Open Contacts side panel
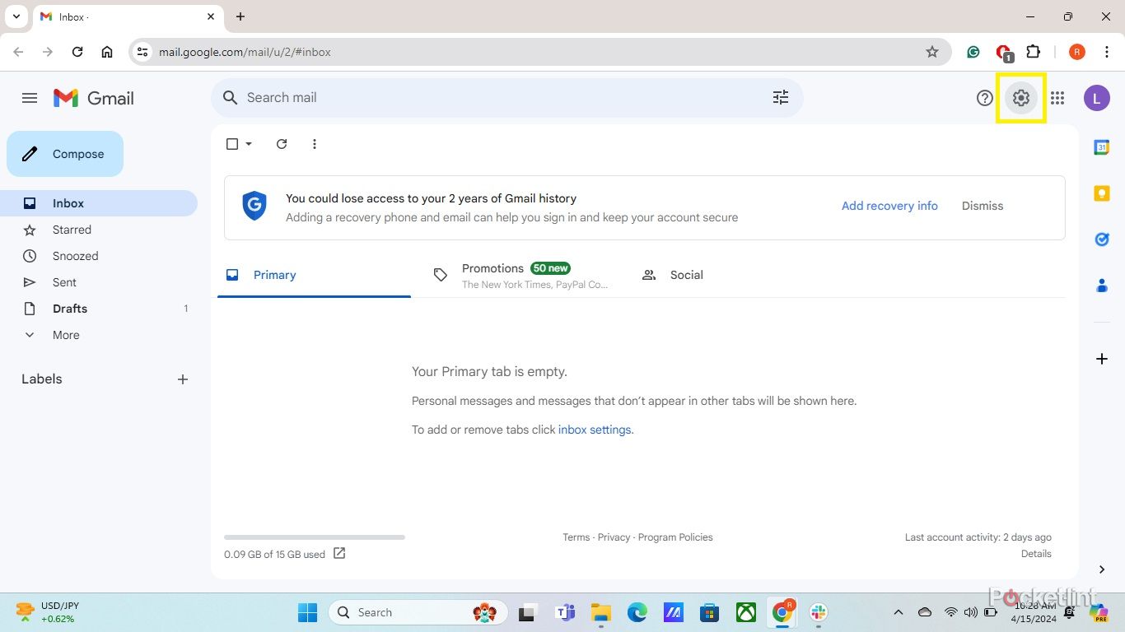 point(1101,286)
